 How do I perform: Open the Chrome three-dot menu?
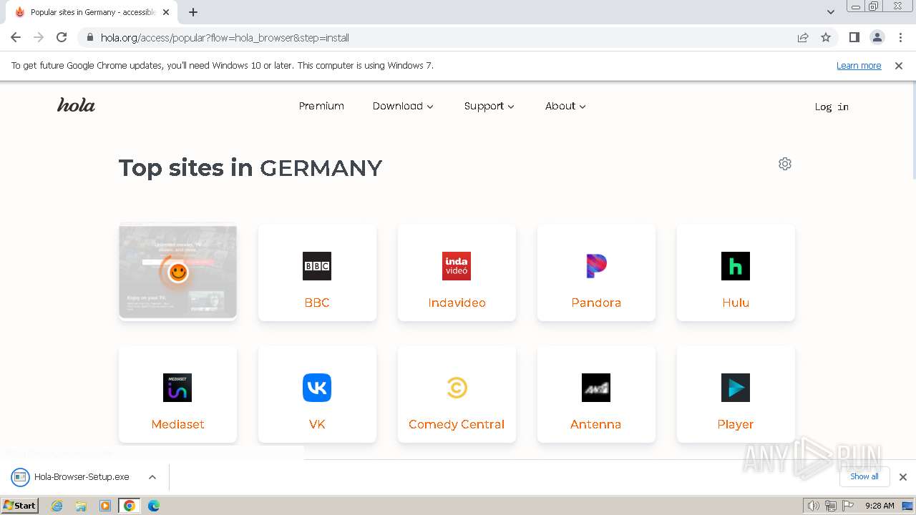coord(901,37)
